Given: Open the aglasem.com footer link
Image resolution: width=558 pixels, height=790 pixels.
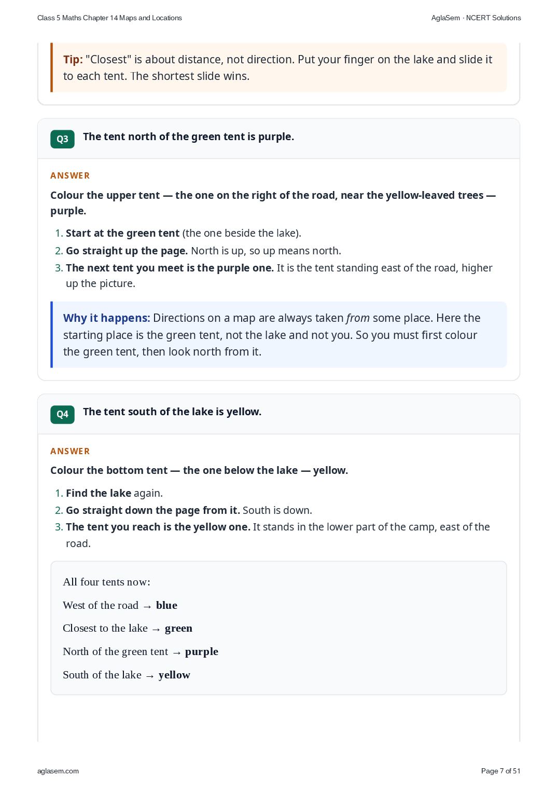Looking at the screenshot, I should click(x=58, y=771).
